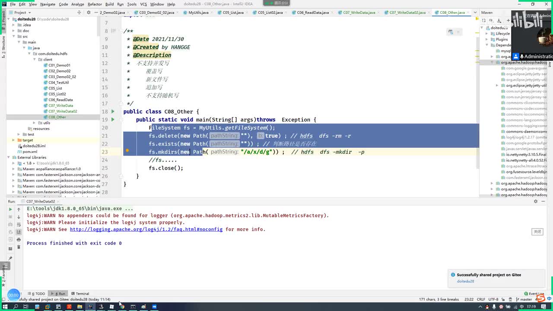Click the Run panel settings gear icon
553x311 pixels.
coord(536,201)
